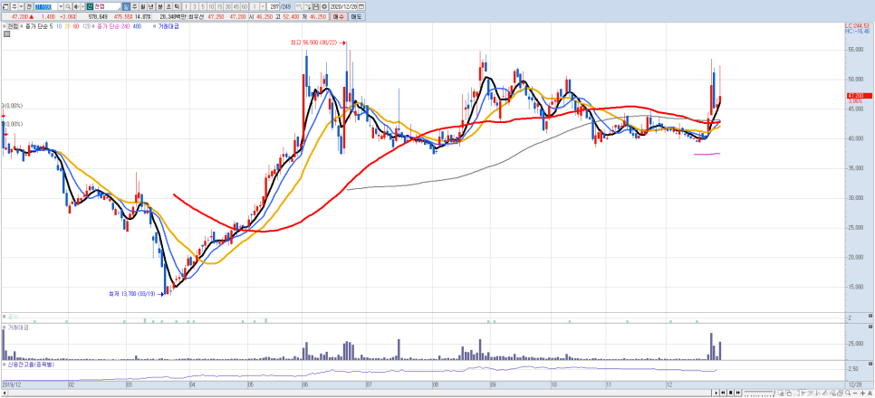
Task: Select the second (초) period button
Action: (x=168, y=6)
